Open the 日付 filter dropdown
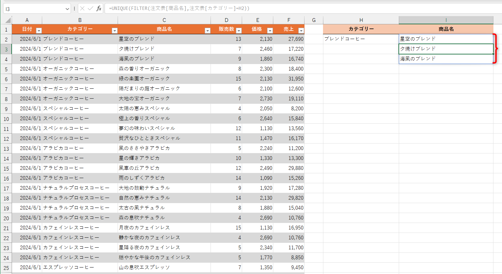 39,30
